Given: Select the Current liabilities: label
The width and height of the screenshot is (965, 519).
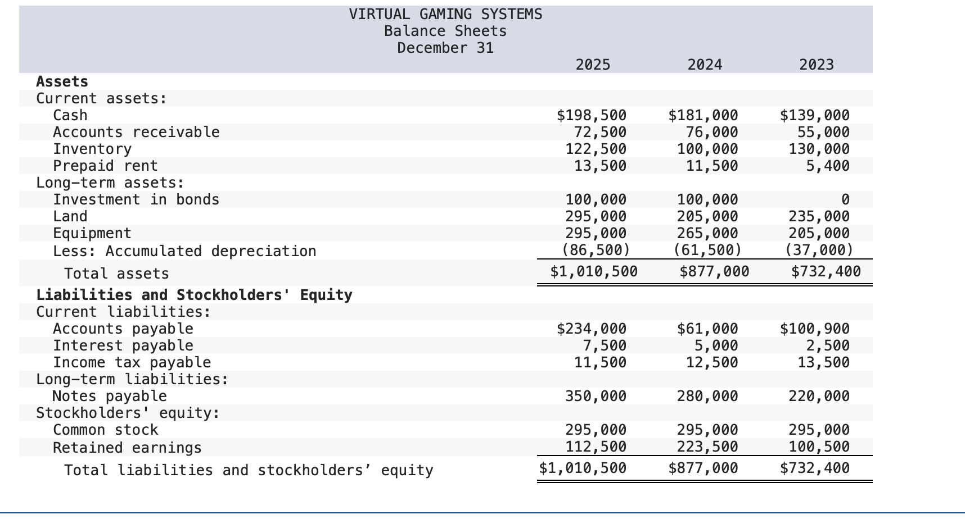Looking at the screenshot, I should pyautogui.click(x=124, y=312).
